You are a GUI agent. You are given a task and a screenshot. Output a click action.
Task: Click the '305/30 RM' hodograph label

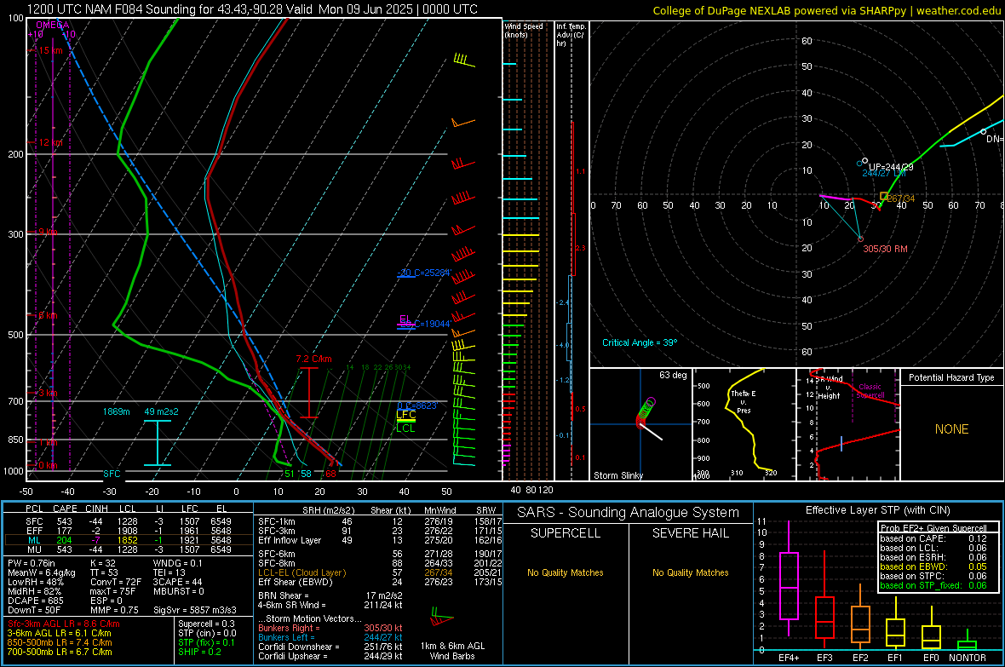[885, 249]
